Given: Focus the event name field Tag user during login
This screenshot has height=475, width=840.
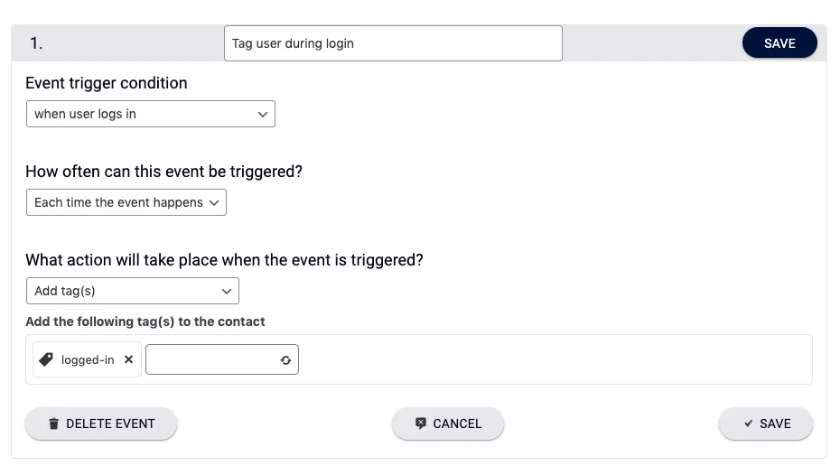Looking at the screenshot, I should [x=393, y=43].
